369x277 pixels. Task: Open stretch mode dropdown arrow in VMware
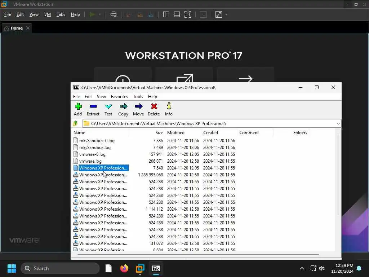point(226,14)
